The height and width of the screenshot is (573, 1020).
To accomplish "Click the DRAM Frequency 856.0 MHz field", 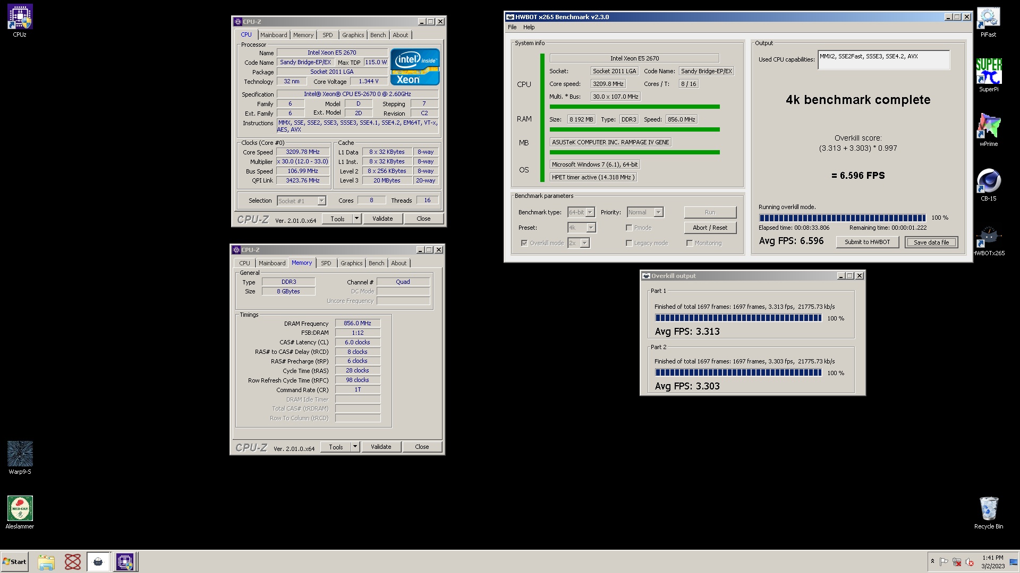I will click(358, 323).
